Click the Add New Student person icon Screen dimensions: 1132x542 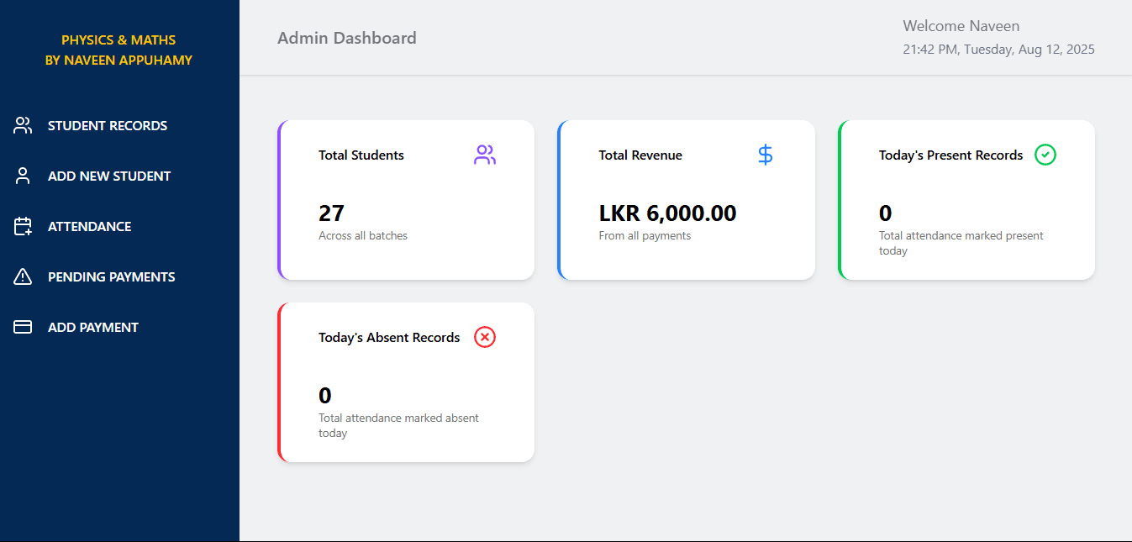pyautogui.click(x=23, y=176)
